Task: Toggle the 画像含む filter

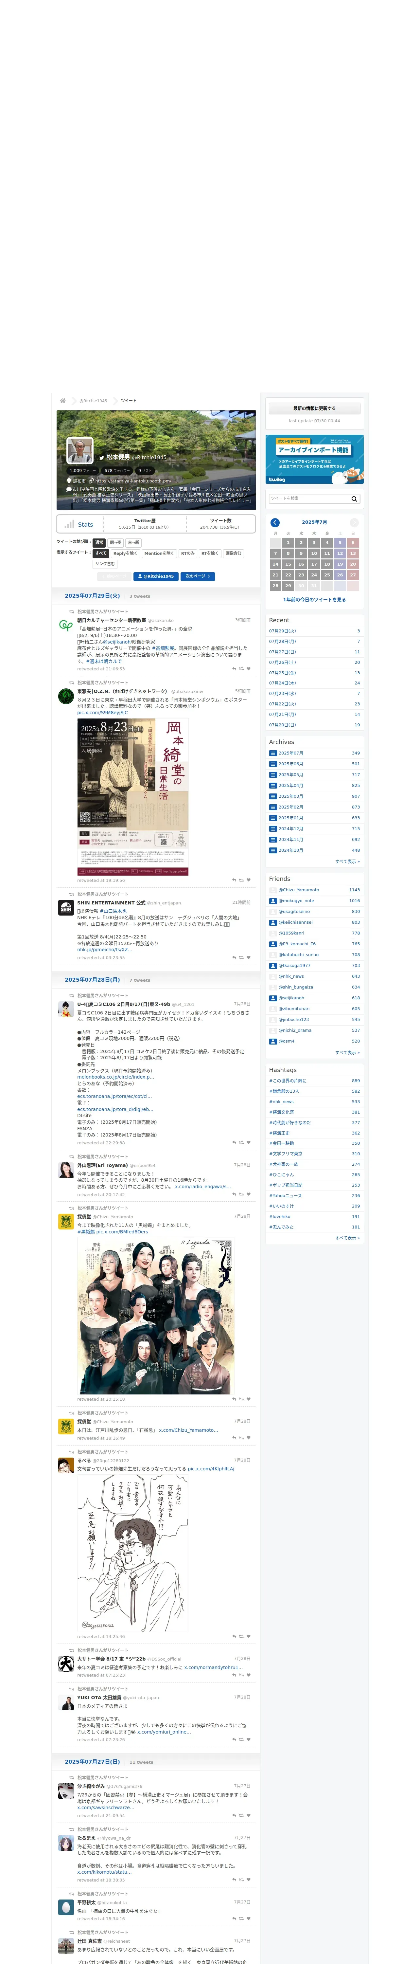Action: pos(233,554)
